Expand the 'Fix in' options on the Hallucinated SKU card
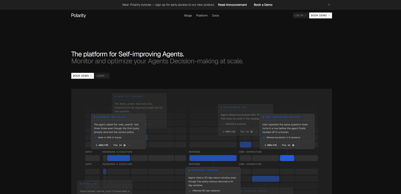This screenshot has height=194, width=401. (256, 131)
